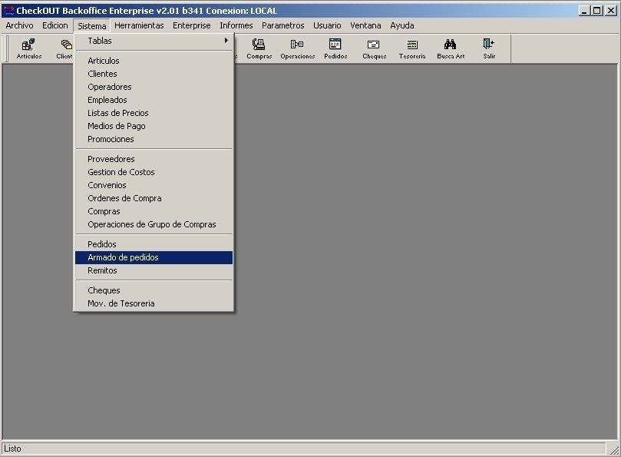Image resolution: width=621 pixels, height=457 pixels.
Task: Select Articulos in the Sistema menu
Action: pos(154,61)
